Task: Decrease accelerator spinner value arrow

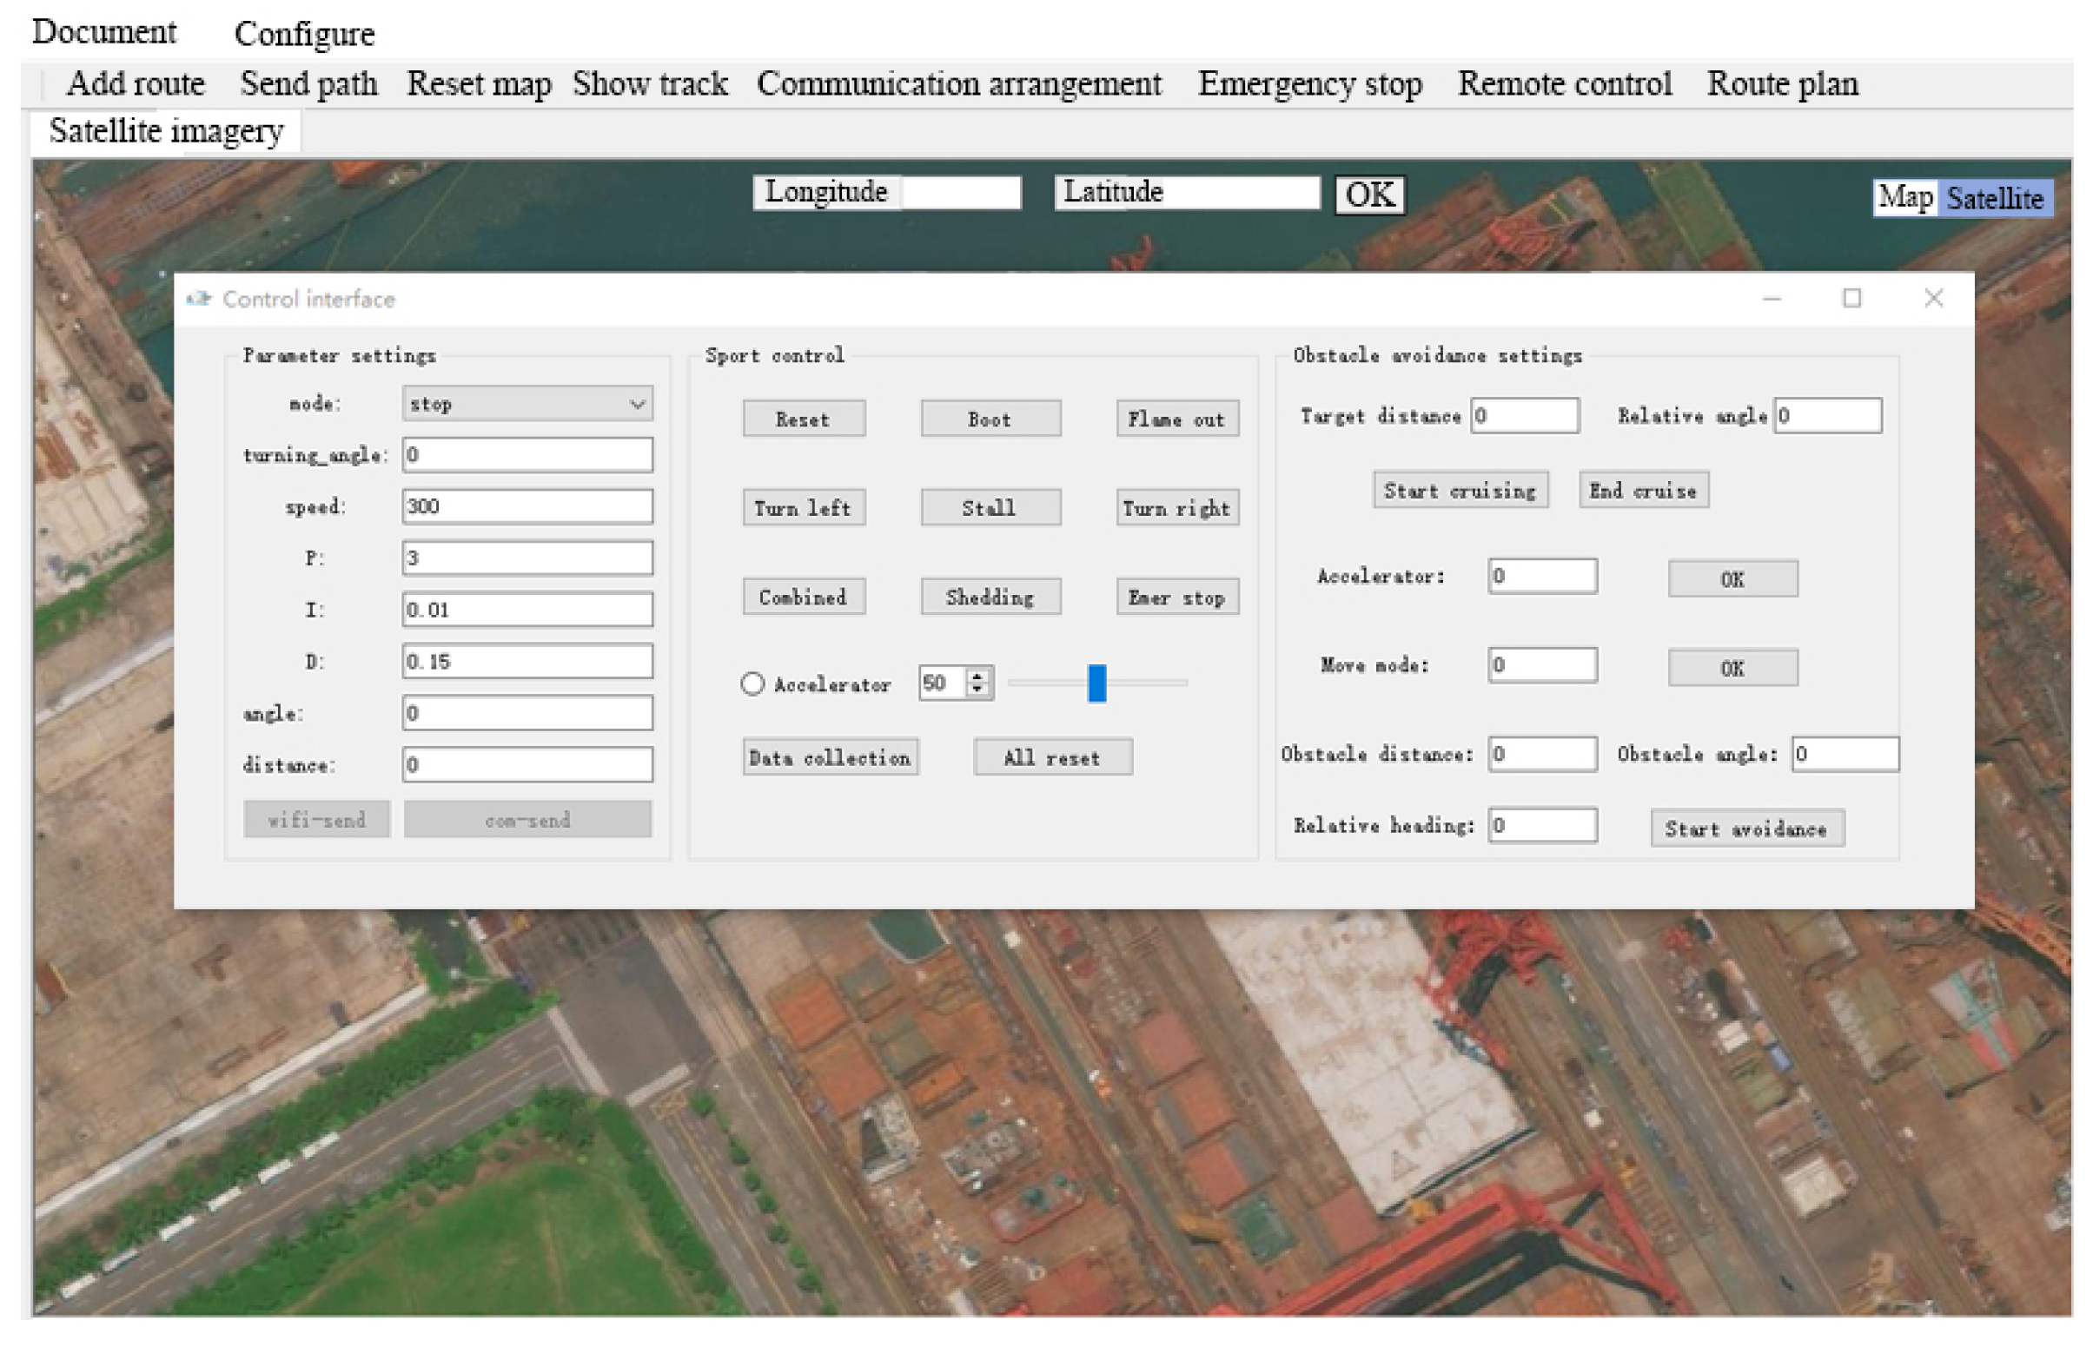Action: [977, 691]
